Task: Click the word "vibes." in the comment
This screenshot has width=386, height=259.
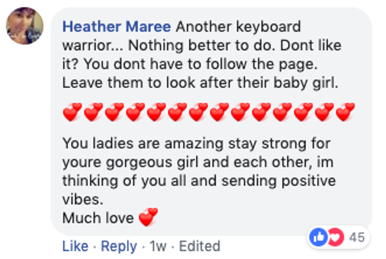Action: (x=82, y=199)
